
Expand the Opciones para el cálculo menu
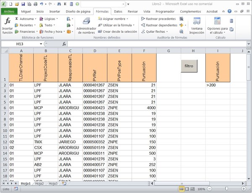tap(218, 26)
